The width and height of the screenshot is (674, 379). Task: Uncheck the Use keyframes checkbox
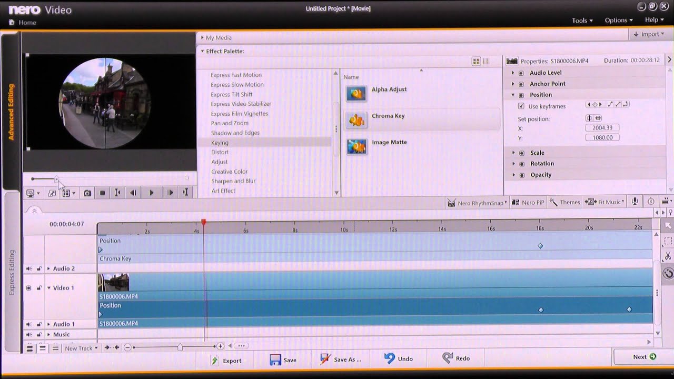point(521,106)
